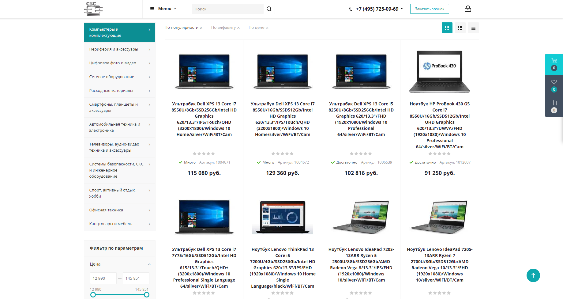Sort products По алфавиту
The image size is (563, 299).
[225, 28]
